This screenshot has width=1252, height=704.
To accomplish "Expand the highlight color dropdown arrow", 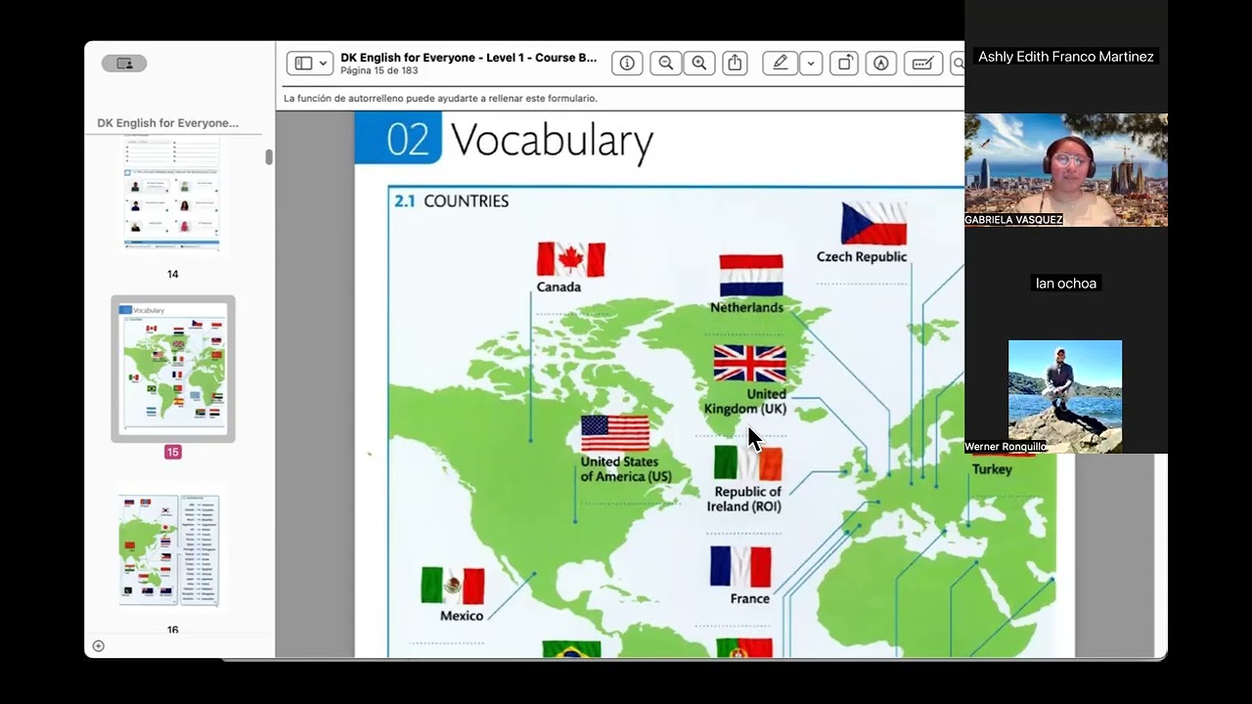I will [811, 63].
